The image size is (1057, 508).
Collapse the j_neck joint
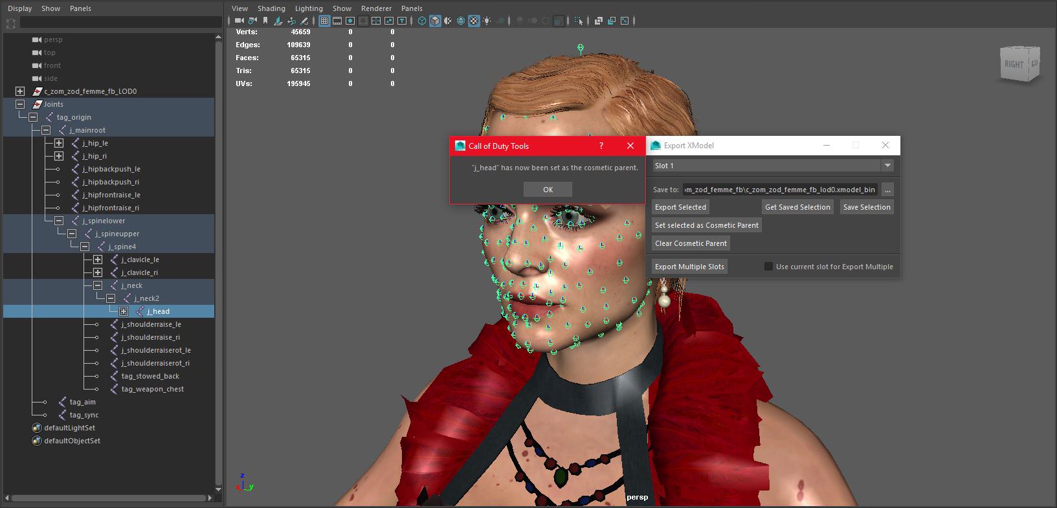pyautogui.click(x=98, y=285)
